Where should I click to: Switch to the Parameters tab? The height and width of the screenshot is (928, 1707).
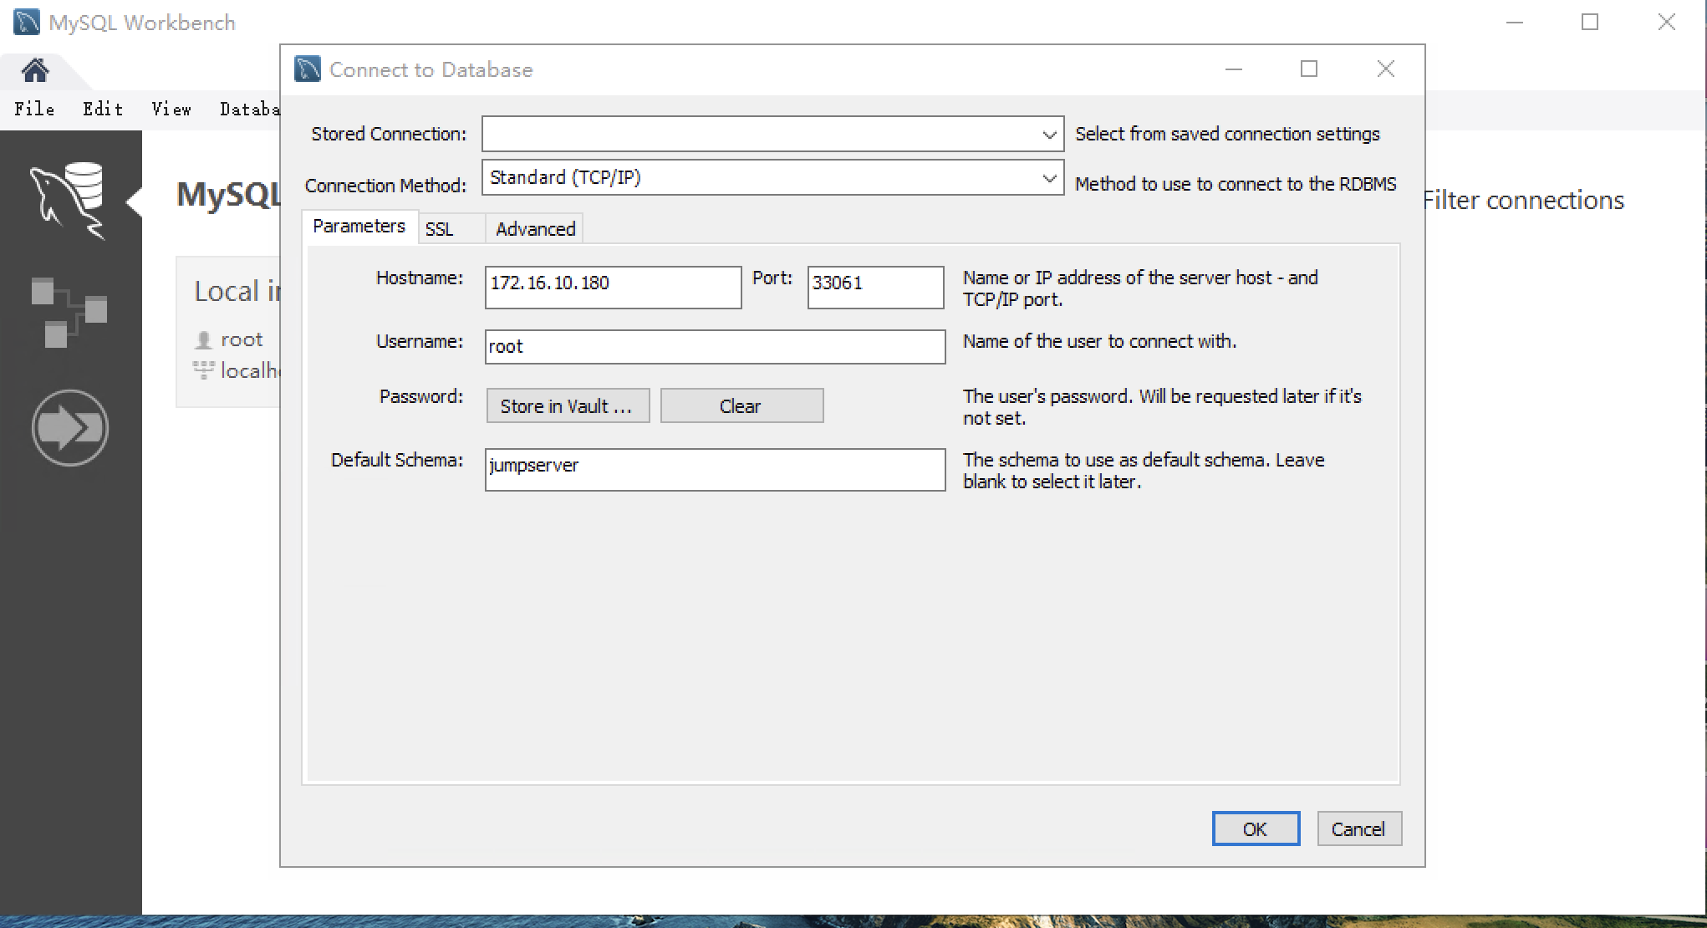tap(359, 226)
